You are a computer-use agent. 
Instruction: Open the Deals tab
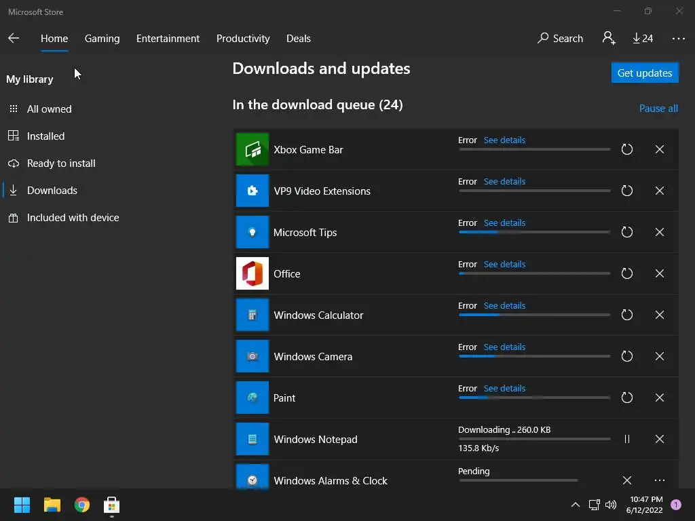[299, 39]
